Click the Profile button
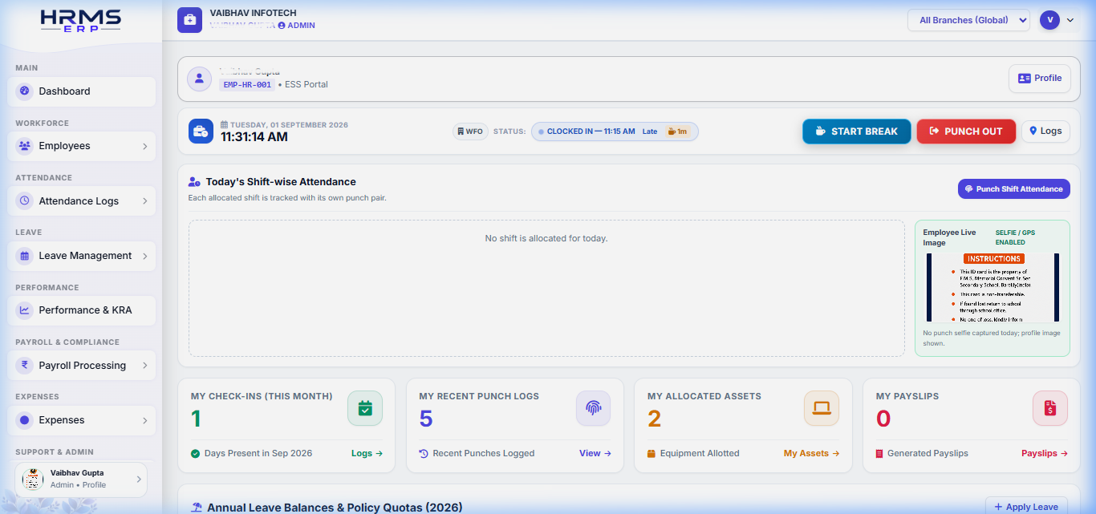 [1039, 79]
